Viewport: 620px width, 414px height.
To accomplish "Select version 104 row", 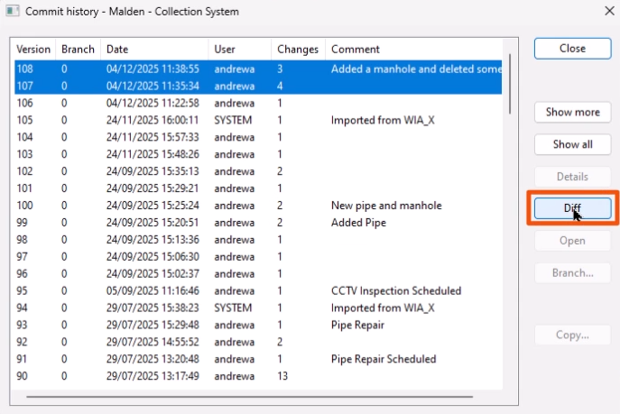I will click(258, 137).
